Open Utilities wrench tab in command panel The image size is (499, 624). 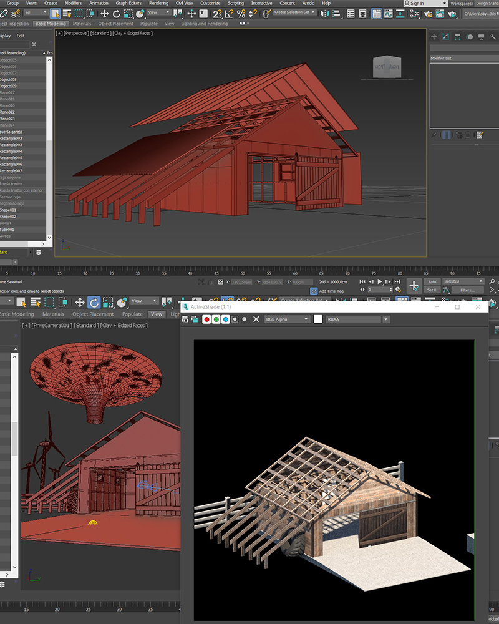coord(493,37)
